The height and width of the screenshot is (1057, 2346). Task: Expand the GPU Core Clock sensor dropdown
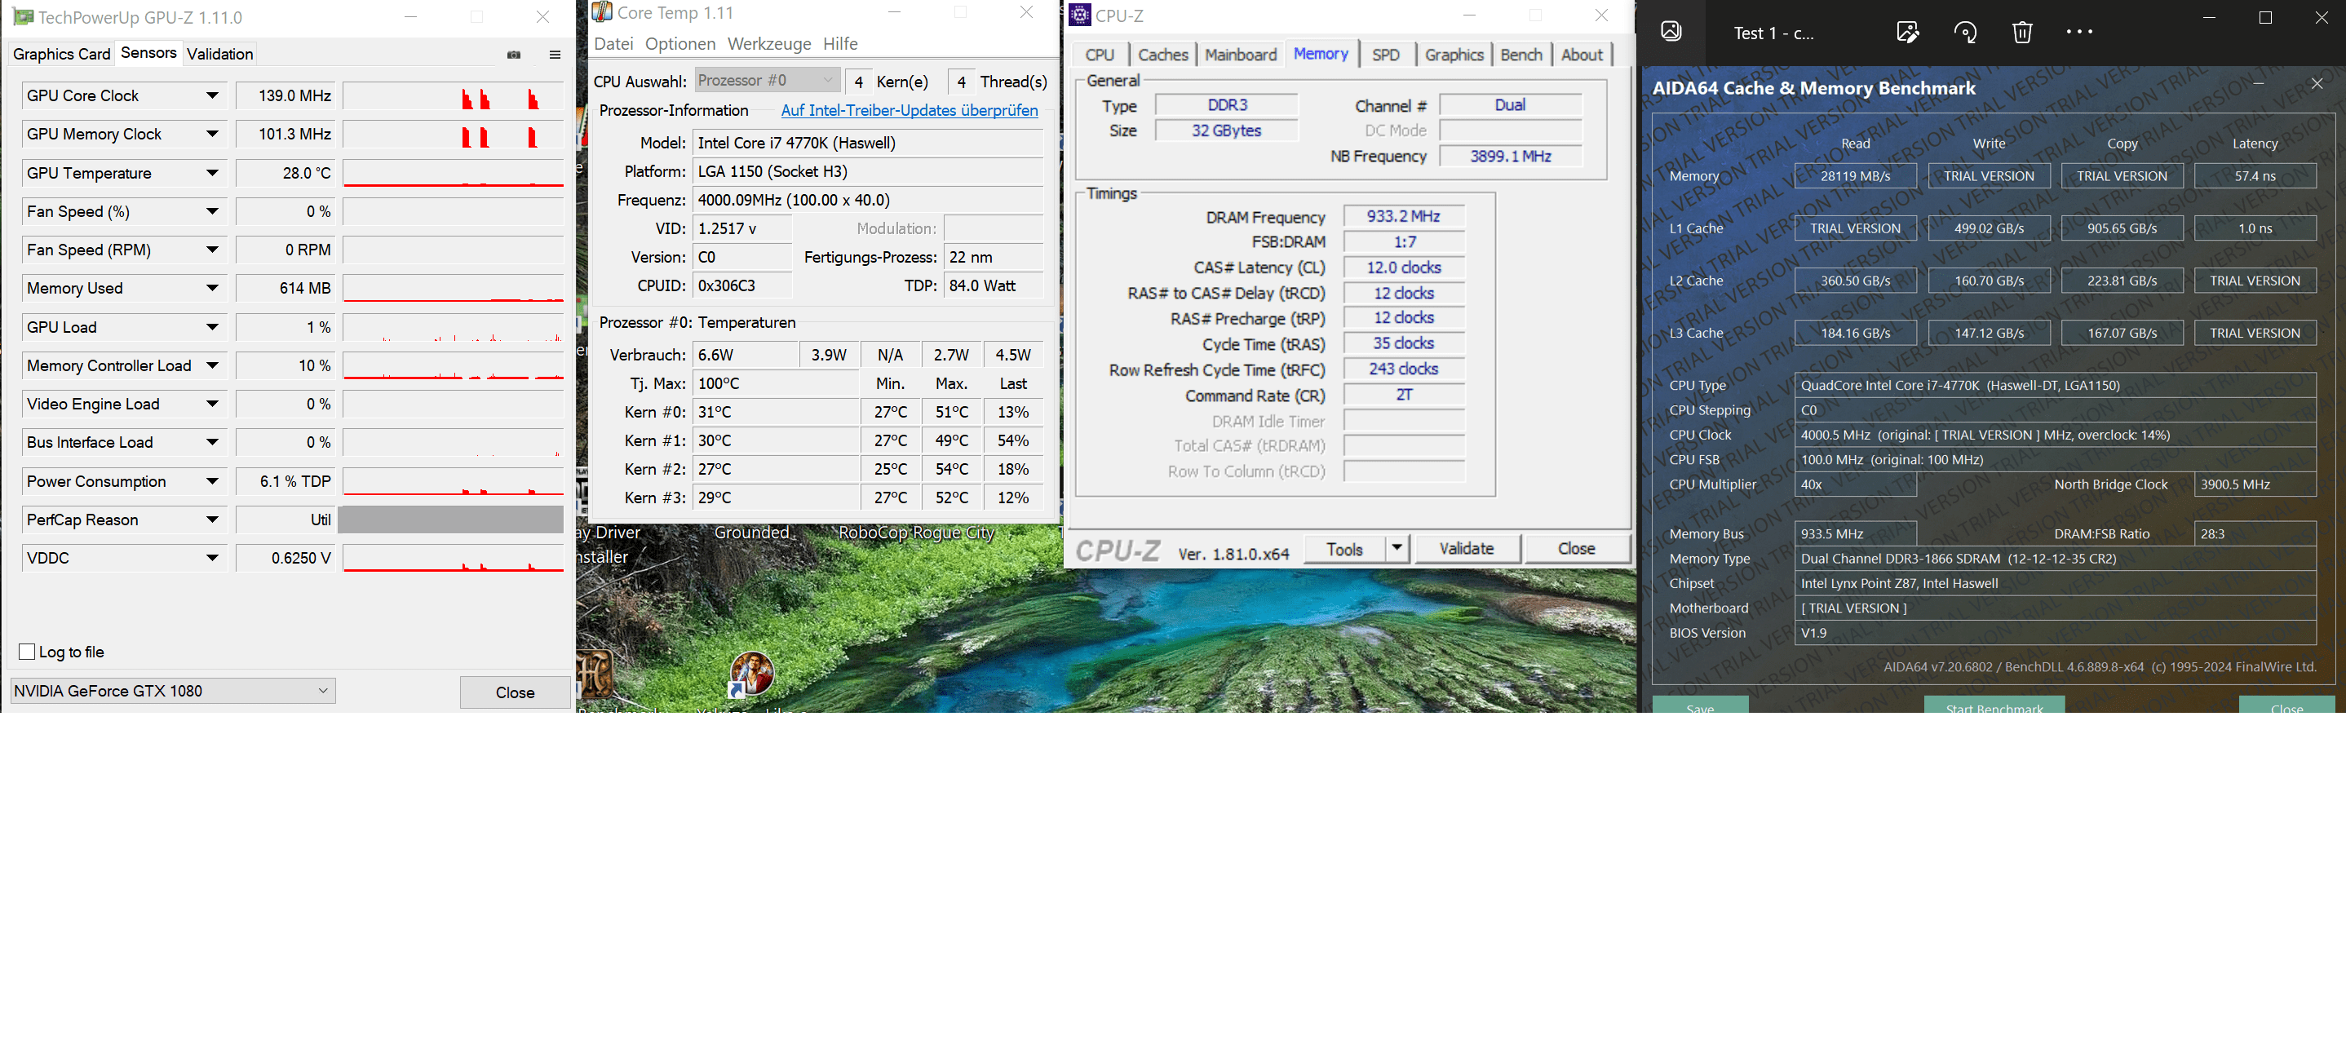tap(212, 95)
